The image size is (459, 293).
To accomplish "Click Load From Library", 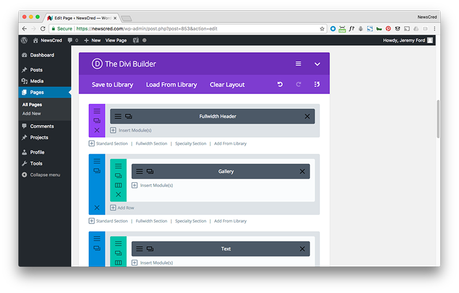I will tap(171, 84).
